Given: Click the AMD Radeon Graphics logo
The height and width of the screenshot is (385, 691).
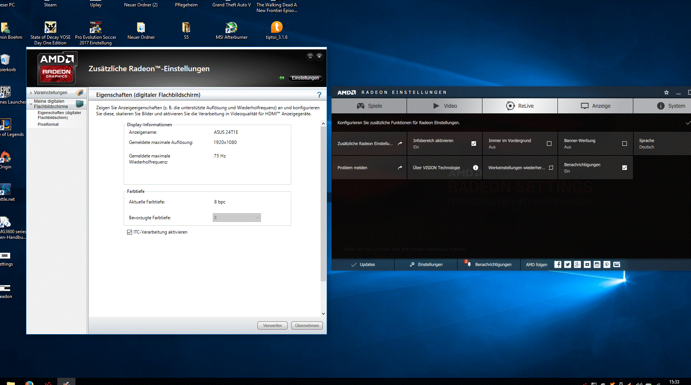Looking at the screenshot, I should point(57,68).
